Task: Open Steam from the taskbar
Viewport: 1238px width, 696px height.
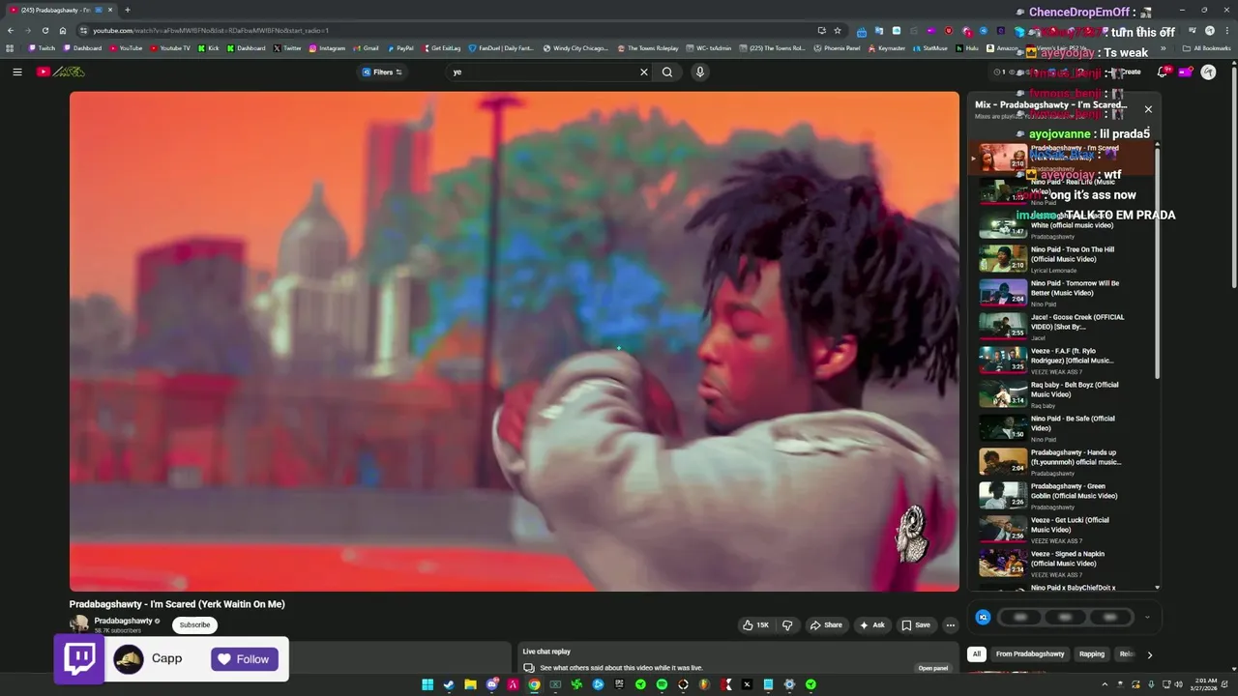Action: pos(449,684)
